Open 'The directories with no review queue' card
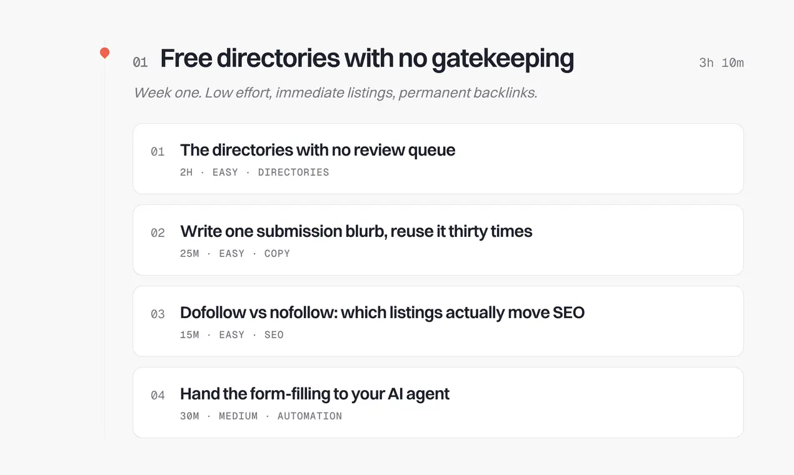 [x=438, y=159]
